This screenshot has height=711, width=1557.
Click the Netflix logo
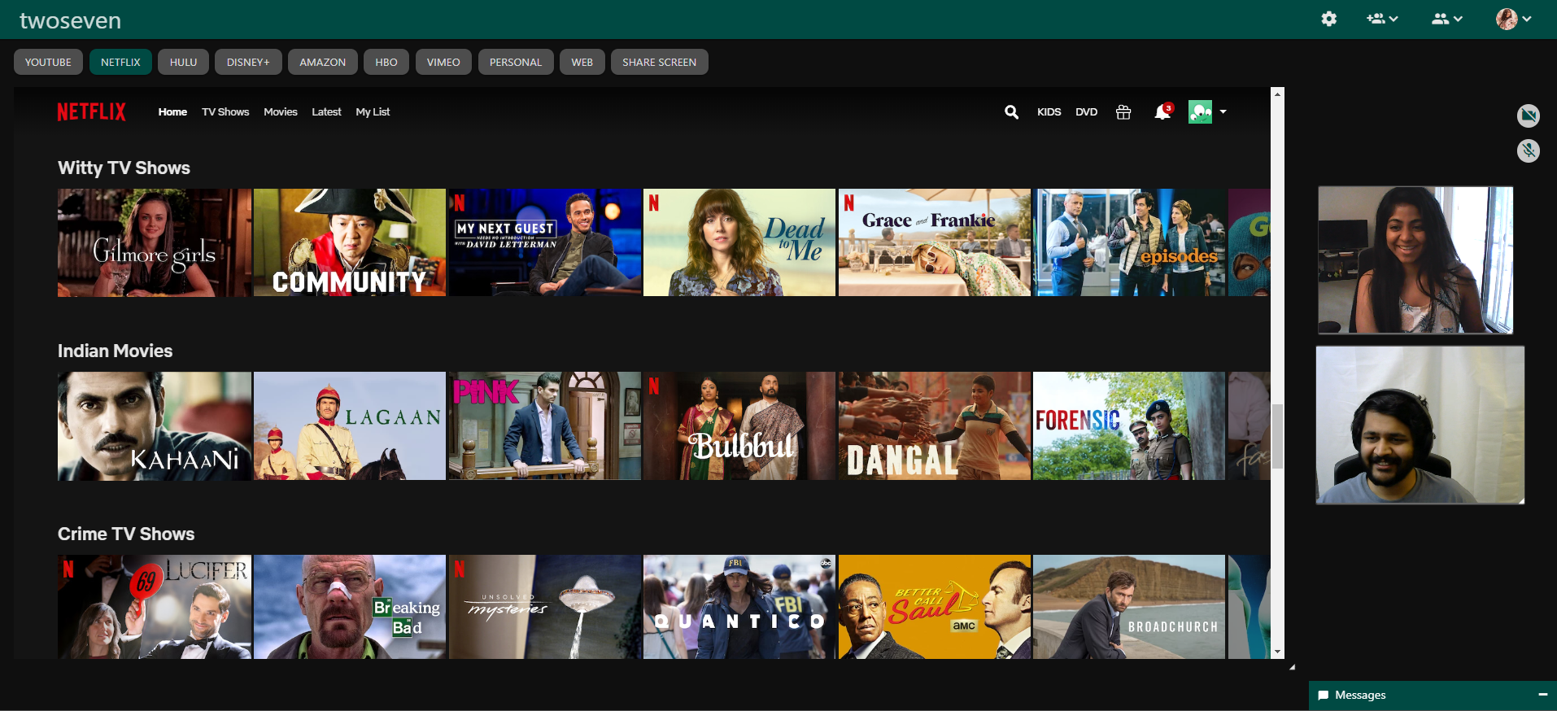(x=91, y=112)
